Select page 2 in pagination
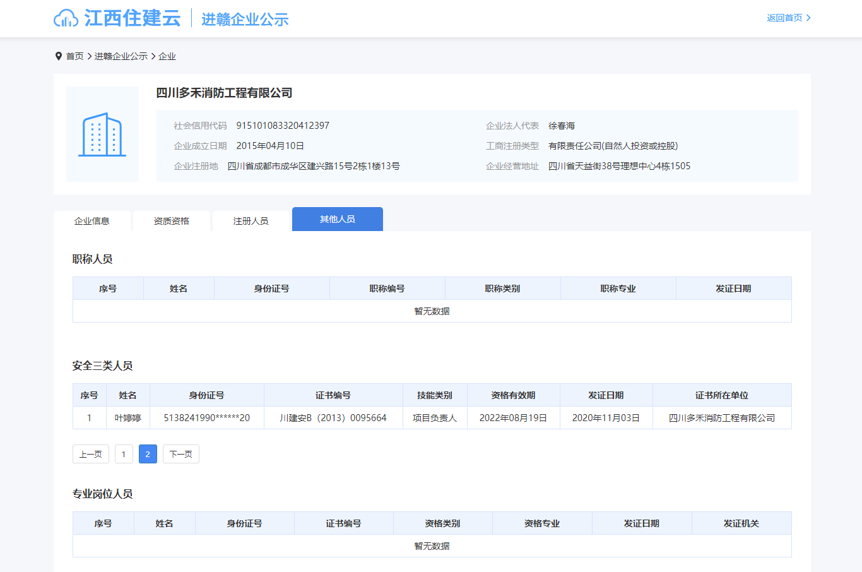This screenshot has width=862, height=572. (148, 454)
